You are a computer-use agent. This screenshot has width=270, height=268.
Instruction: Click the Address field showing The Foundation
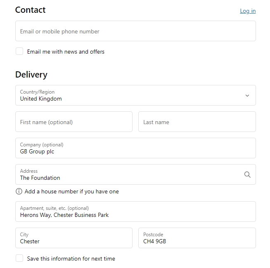pos(135,174)
